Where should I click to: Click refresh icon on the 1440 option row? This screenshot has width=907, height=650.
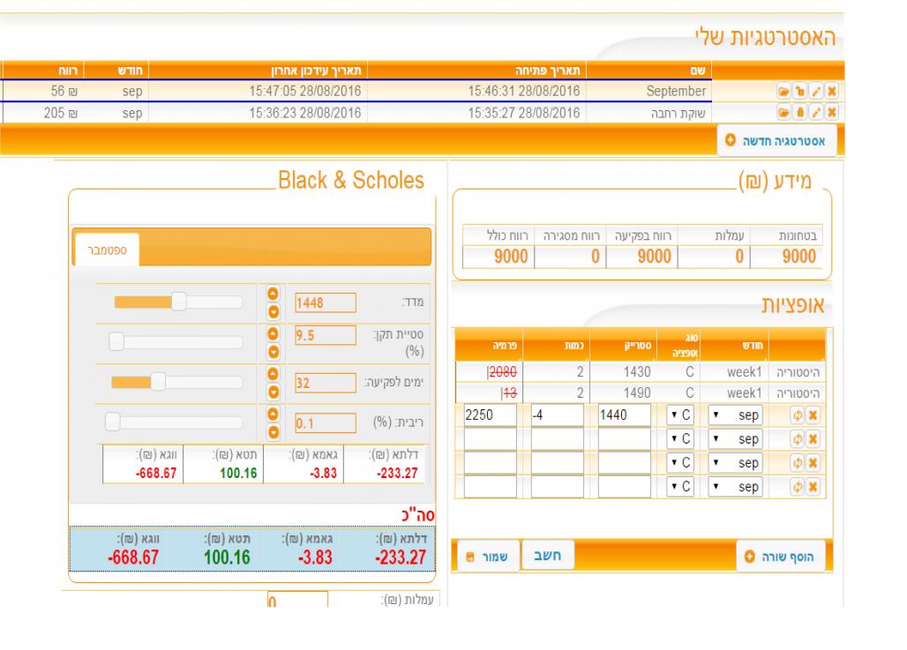799,415
